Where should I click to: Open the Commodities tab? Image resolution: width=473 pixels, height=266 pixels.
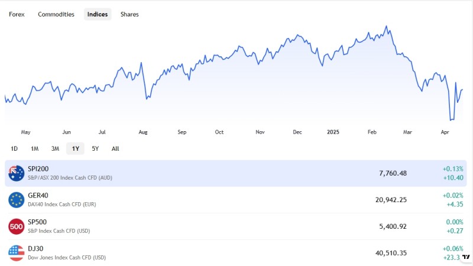click(56, 14)
